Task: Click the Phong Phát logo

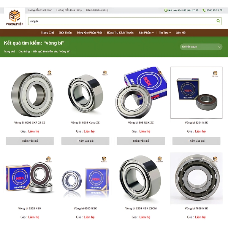Action: (14, 18)
